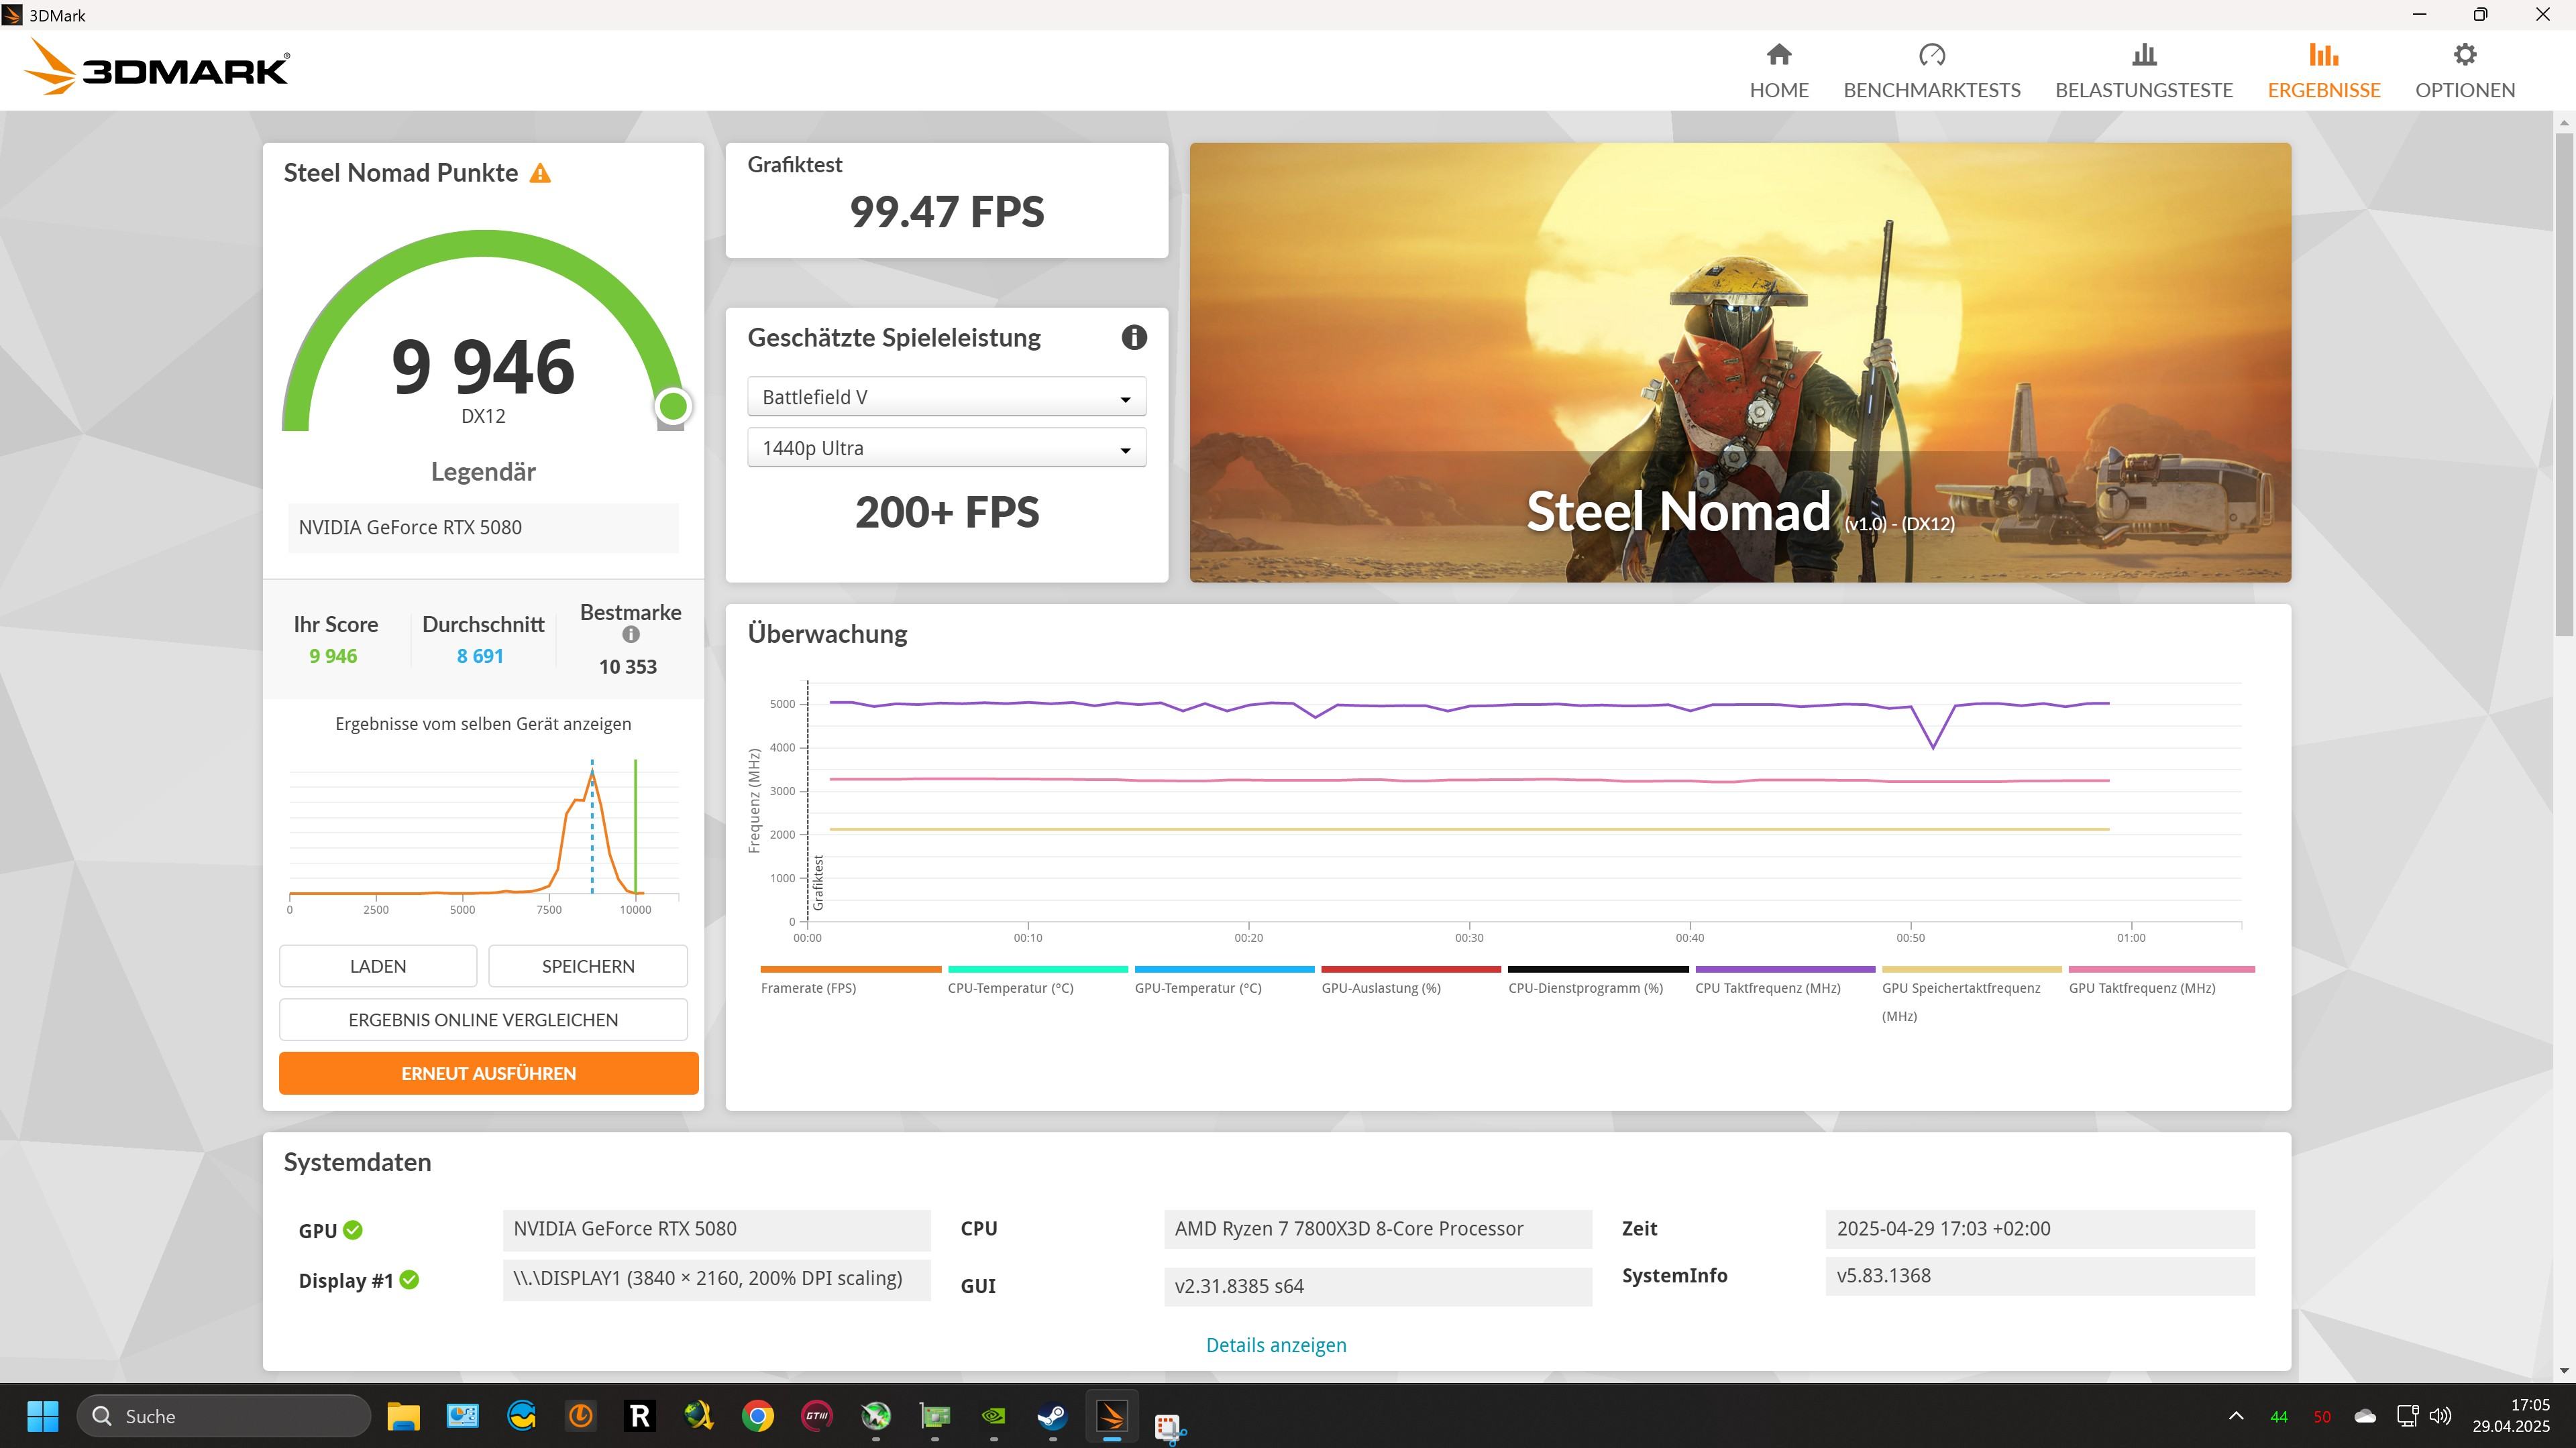
Task: Click the info icon next to Geschätzte Spieleleistung
Action: coord(1133,338)
